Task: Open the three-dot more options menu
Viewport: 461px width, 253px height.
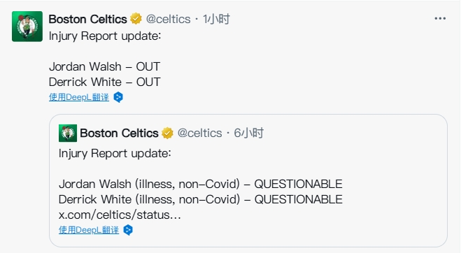Action: (x=440, y=18)
